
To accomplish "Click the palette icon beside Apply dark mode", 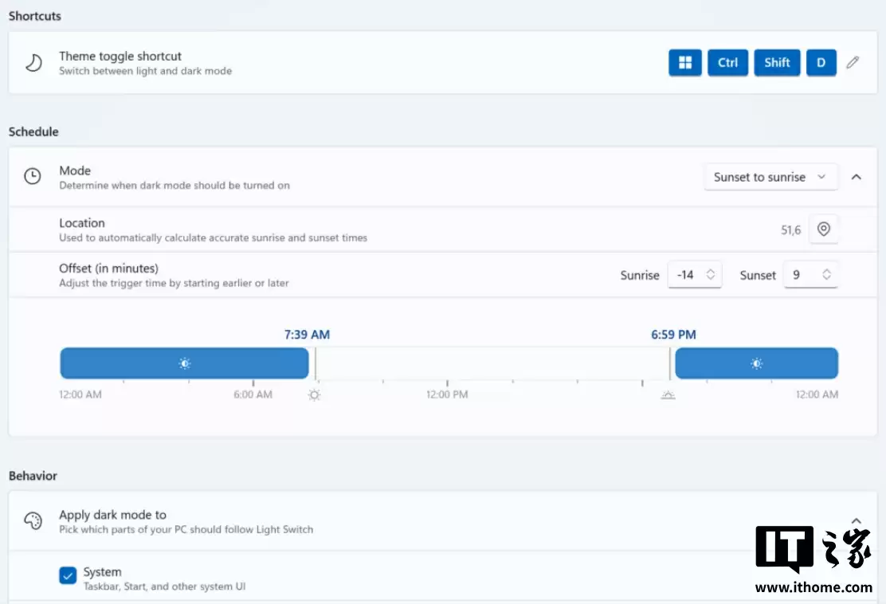I will pos(33,521).
